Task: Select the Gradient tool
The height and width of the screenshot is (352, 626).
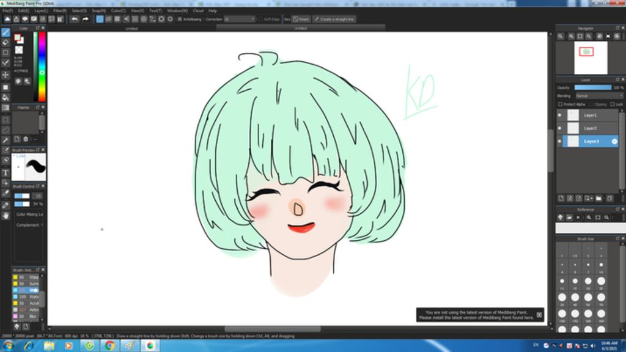Action: tap(6, 108)
